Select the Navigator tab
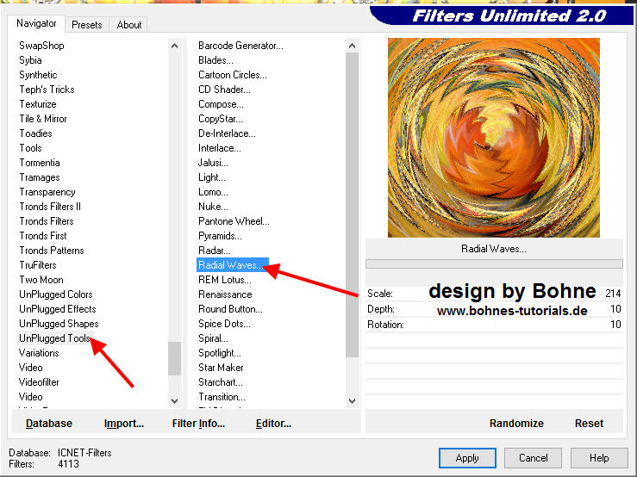The width and height of the screenshot is (637, 477). coord(37,24)
